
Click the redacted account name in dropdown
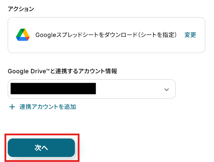click(53, 88)
